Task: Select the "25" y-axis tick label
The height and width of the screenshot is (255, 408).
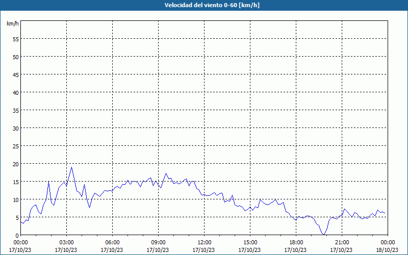Action: [x=16, y=146]
